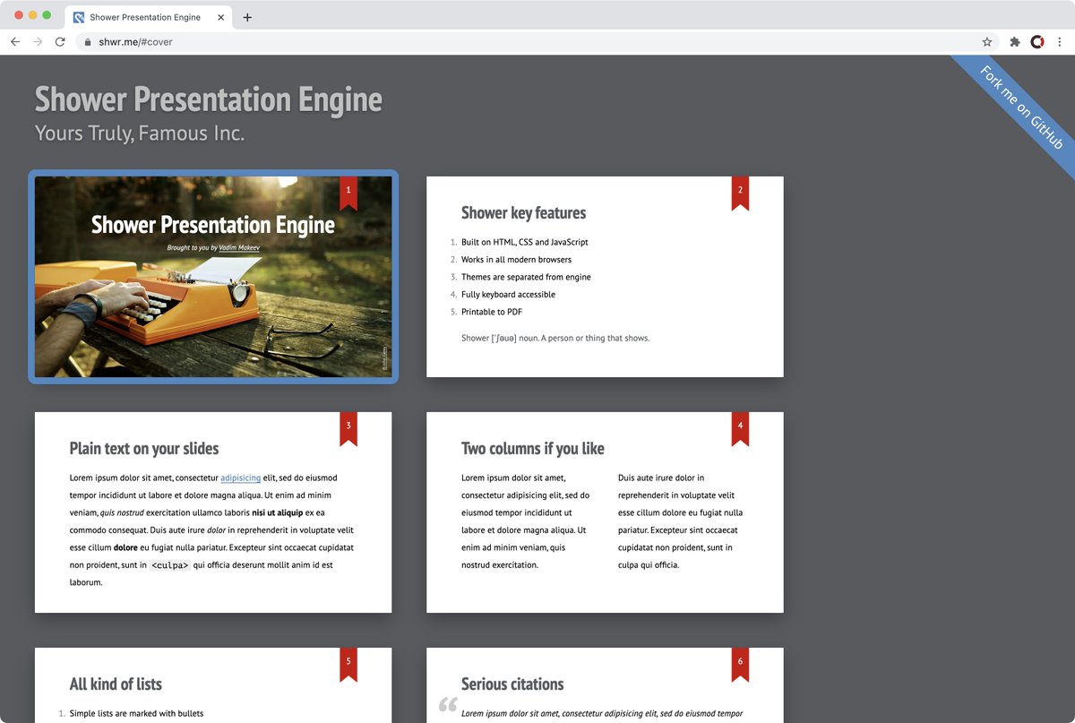The width and height of the screenshot is (1075, 723).
Task: Click red bookmark number 2
Action: [x=740, y=193]
